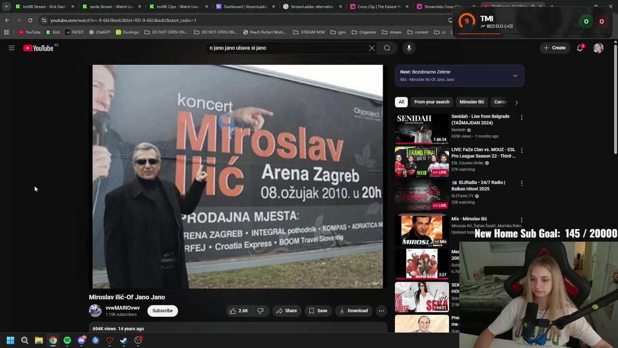Open ChatGPT bookmark

pyautogui.click(x=99, y=32)
